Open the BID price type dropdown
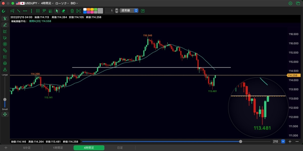This screenshot has width=303, height=151. tap(74, 3)
